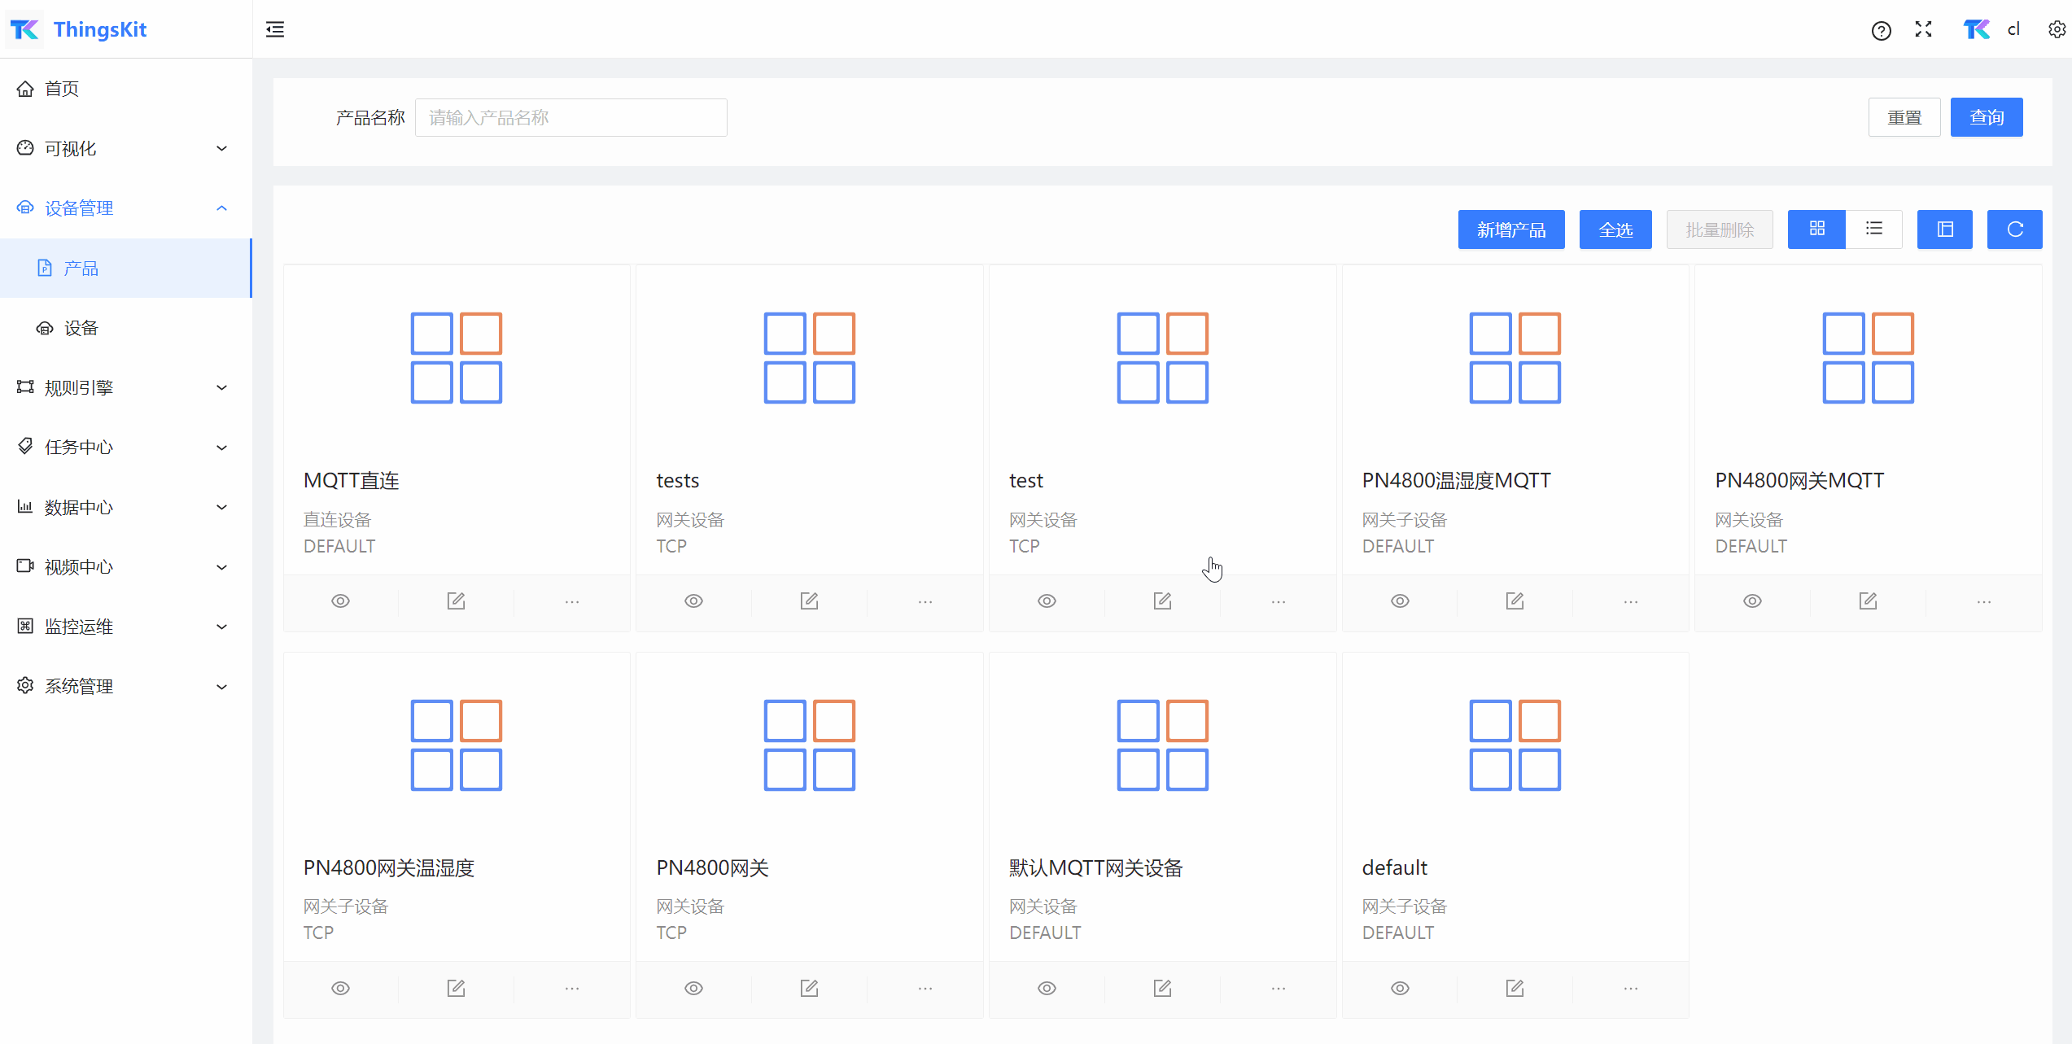Open the 设备 submenu item
The image size is (2072, 1044).
click(x=81, y=328)
